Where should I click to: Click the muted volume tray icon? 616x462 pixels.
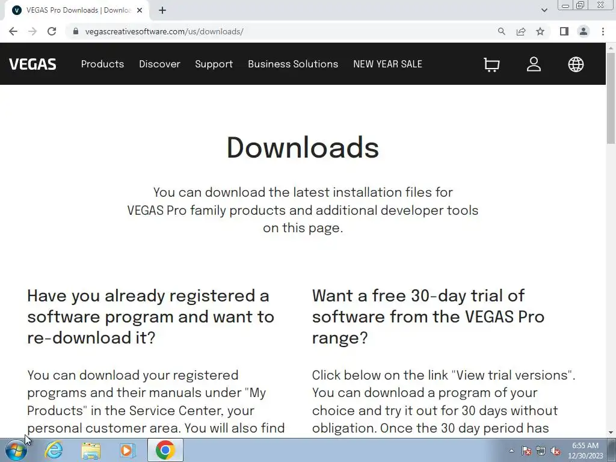click(x=555, y=451)
